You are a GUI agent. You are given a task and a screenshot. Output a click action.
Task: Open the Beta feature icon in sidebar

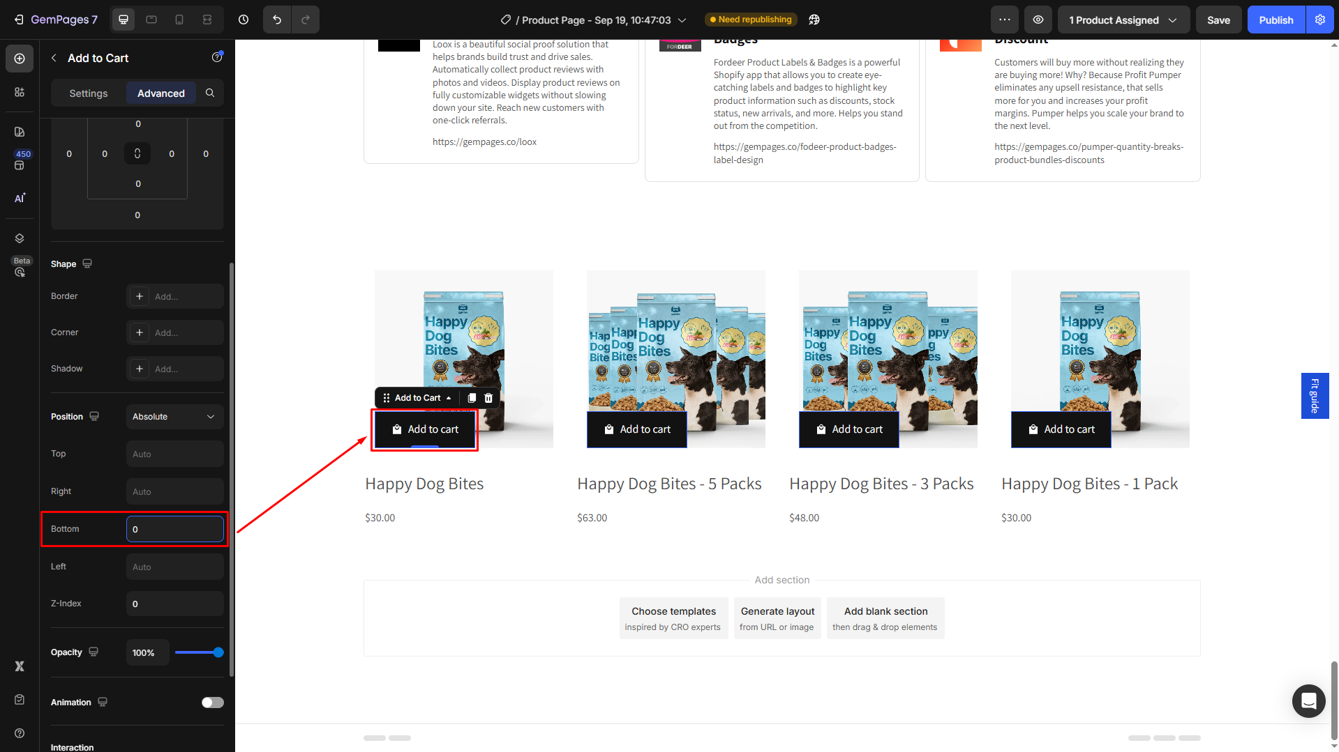(x=20, y=272)
